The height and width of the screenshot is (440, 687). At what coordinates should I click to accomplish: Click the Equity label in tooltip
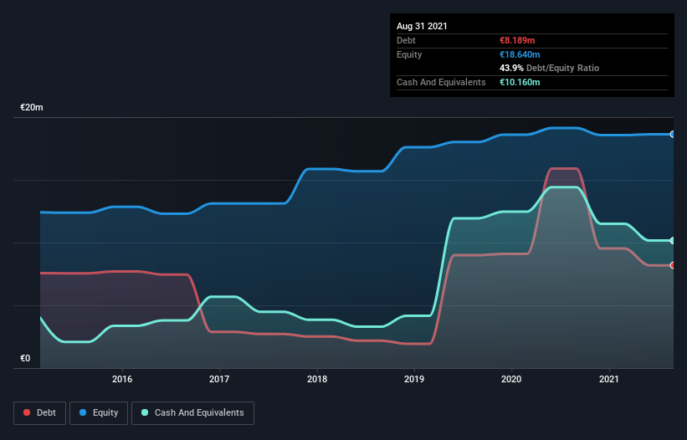tap(409, 54)
